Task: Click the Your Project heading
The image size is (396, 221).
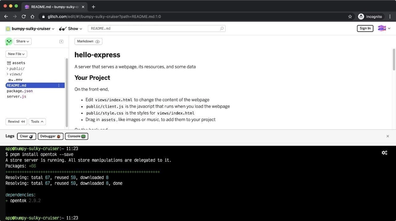Action: coord(92,78)
